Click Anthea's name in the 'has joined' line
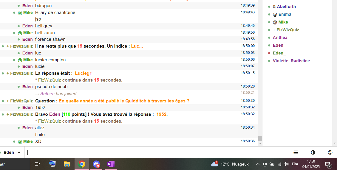337x170 pixels. [x=47, y=94]
